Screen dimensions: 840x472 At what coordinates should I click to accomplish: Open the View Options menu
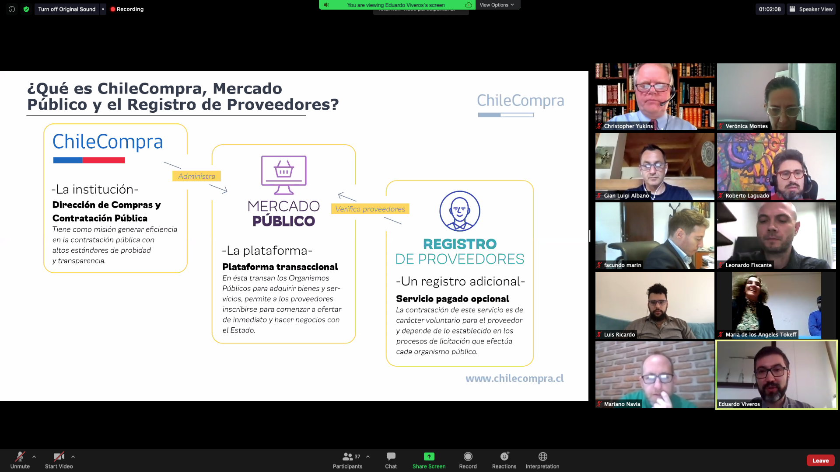point(497,5)
